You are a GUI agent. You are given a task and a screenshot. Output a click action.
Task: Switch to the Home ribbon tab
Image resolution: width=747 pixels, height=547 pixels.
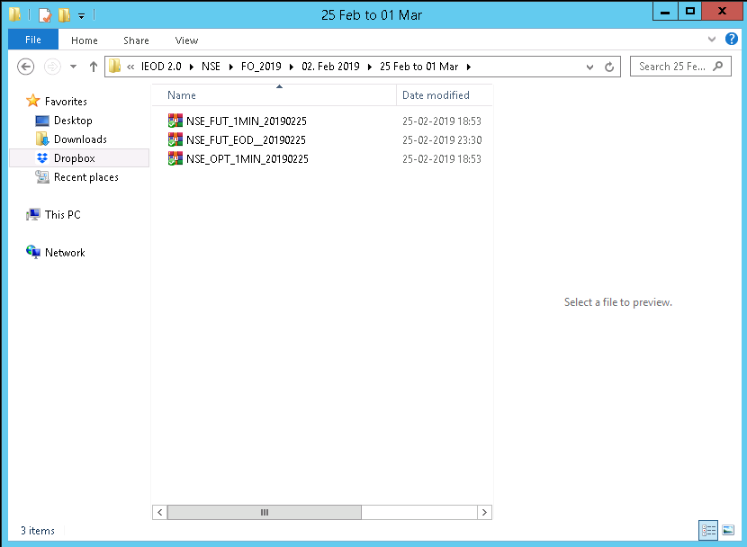pyautogui.click(x=85, y=40)
